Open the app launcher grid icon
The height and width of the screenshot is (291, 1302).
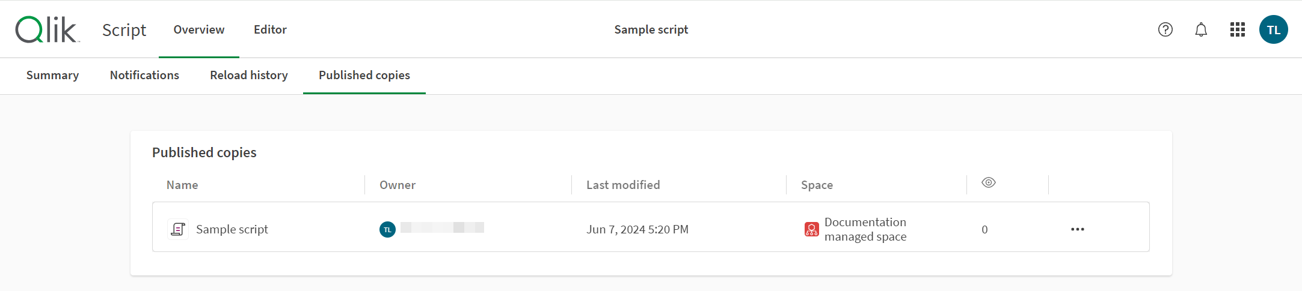(x=1237, y=29)
